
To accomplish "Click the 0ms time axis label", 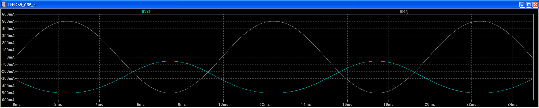I will coord(17,105).
